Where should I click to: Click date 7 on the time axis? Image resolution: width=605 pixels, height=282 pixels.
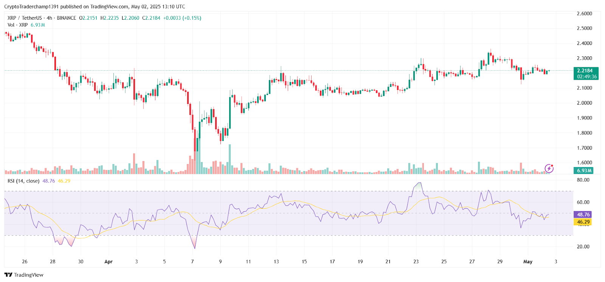click(192, 262)
